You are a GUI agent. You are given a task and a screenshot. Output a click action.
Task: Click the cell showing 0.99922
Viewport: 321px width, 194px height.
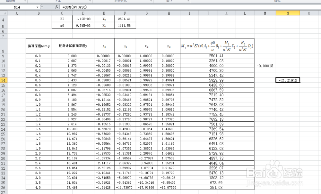(x=147, y=80)
